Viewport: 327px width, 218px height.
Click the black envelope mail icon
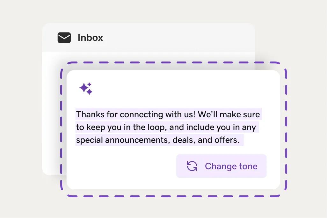64,38
